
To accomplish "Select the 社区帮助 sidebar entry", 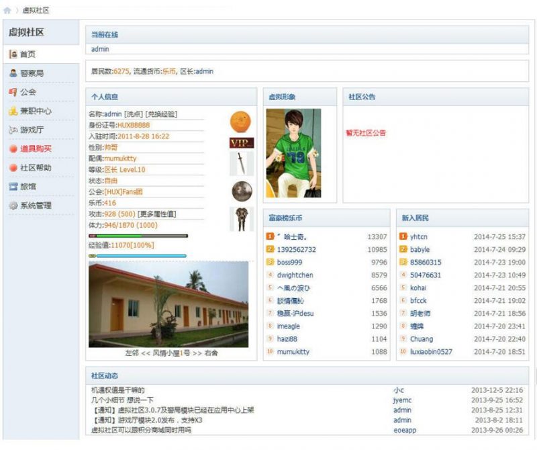I will click(30, 168).
